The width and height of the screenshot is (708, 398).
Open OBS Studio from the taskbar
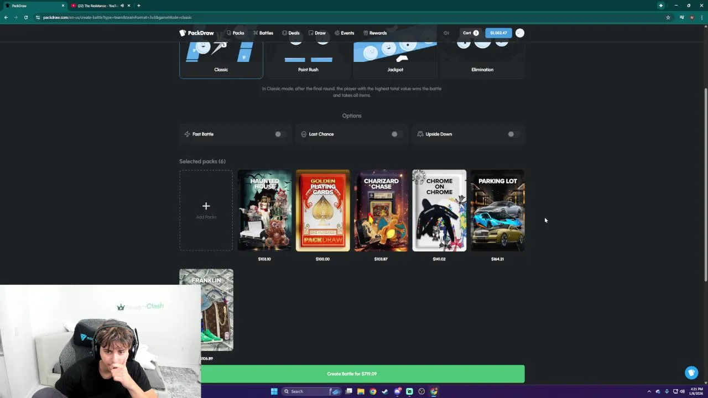coord(421,391)
